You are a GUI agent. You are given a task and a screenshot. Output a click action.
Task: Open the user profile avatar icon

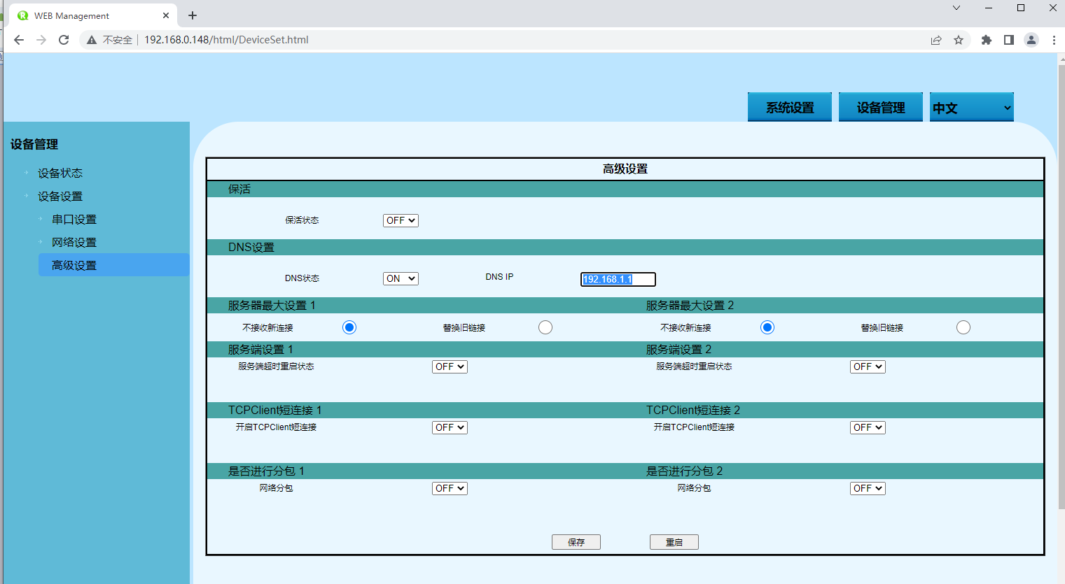pyautogui.click(x=1031, y=40)
